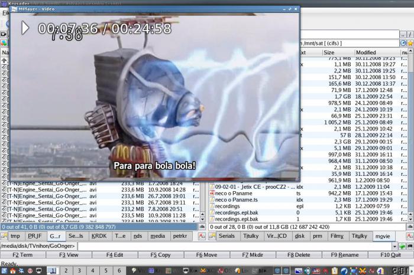Click the F10 Quit button
Screen dimensions: 414x275
pos(390,255)
